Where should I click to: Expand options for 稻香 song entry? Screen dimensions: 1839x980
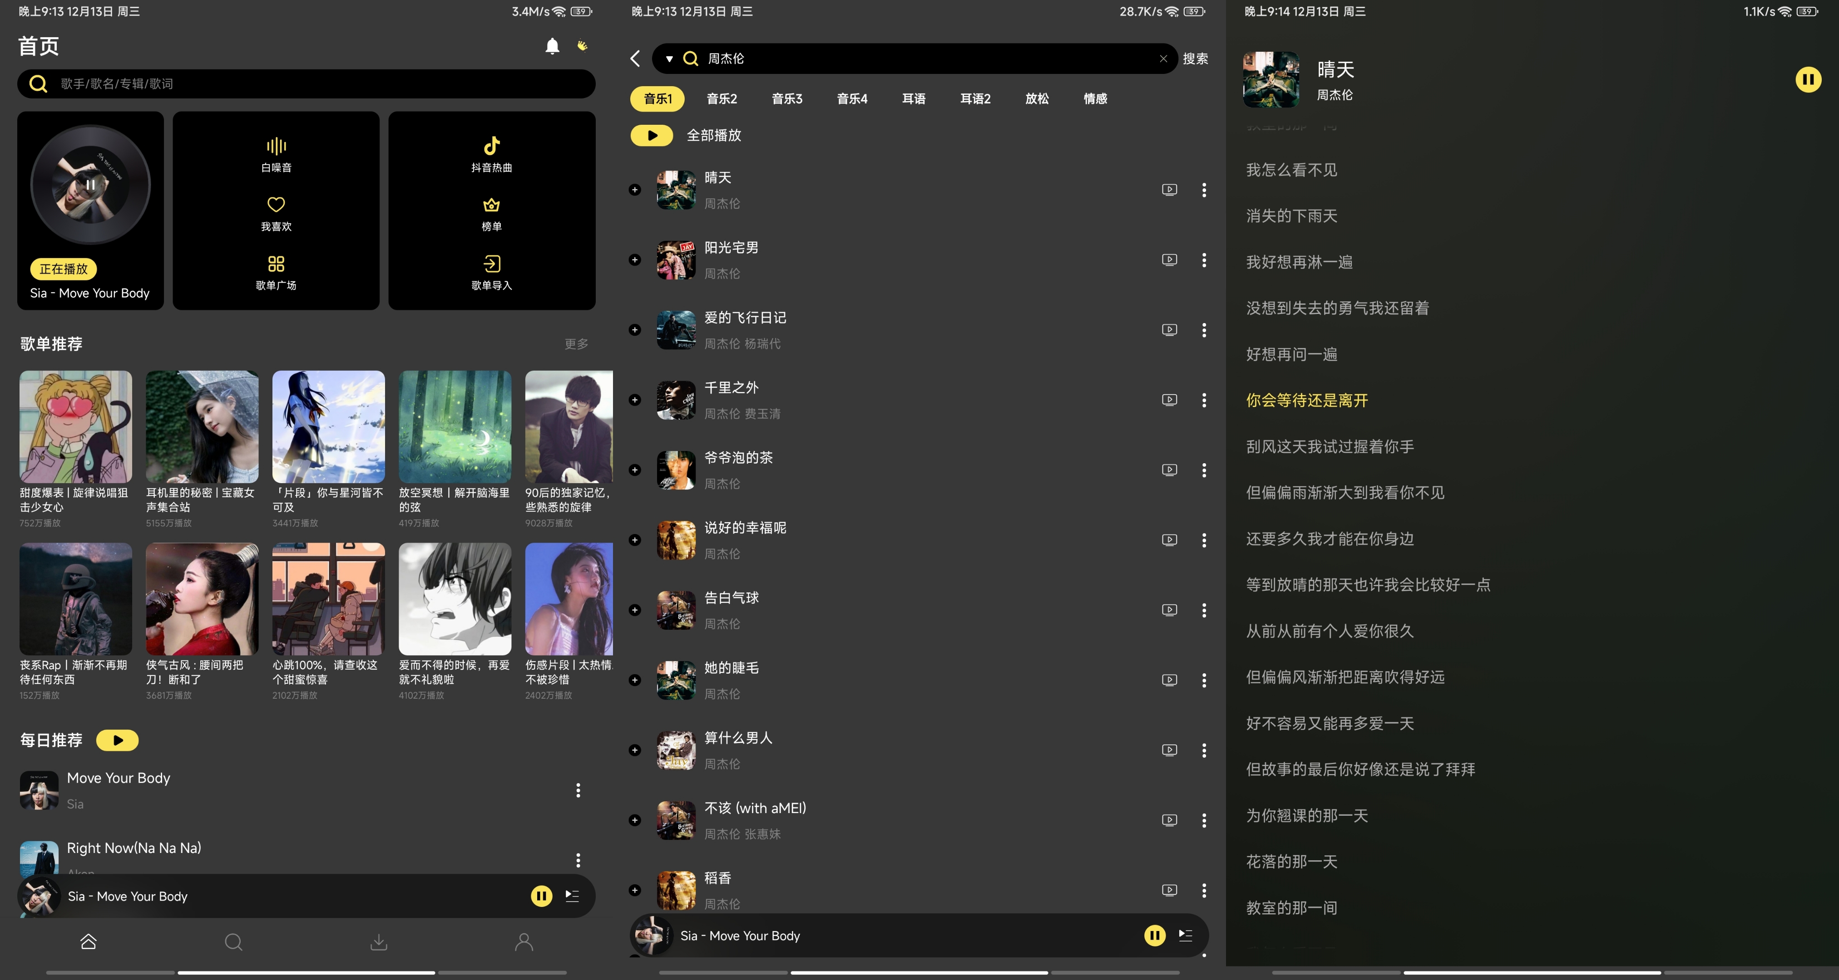pos(1204,887)
